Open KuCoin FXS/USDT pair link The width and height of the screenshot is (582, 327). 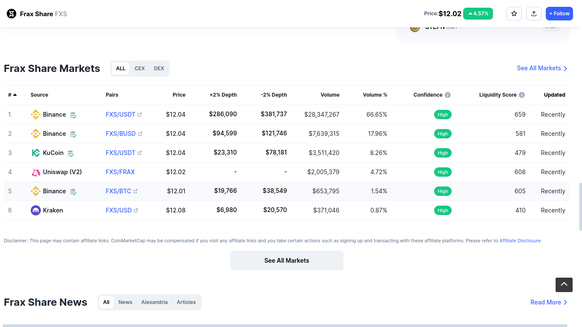(124, 153)
